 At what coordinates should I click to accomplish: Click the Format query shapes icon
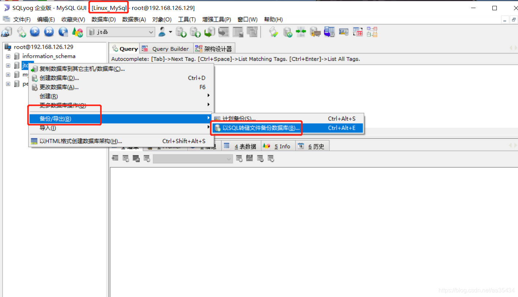pyautogui.click(x=77, y=32)
